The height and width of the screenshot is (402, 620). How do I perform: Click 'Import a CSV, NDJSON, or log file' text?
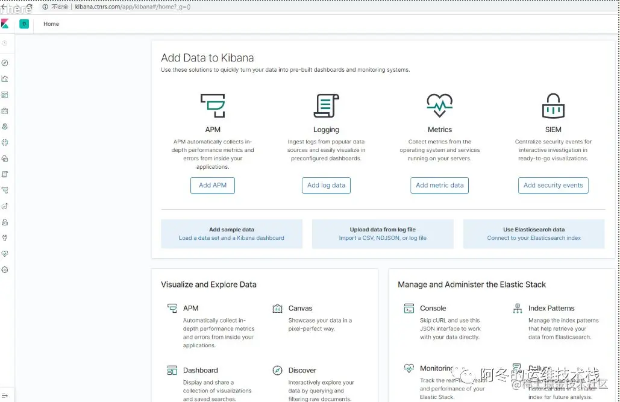pos(383,238)
